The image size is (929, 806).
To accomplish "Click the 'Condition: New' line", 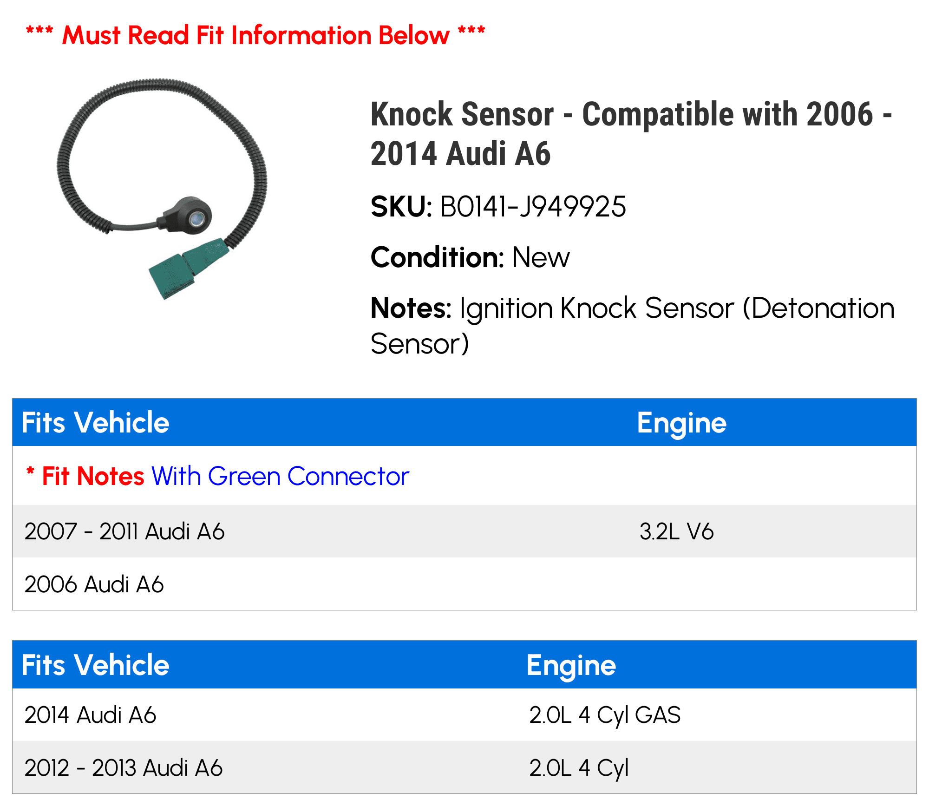I will [x=470, y=257].
